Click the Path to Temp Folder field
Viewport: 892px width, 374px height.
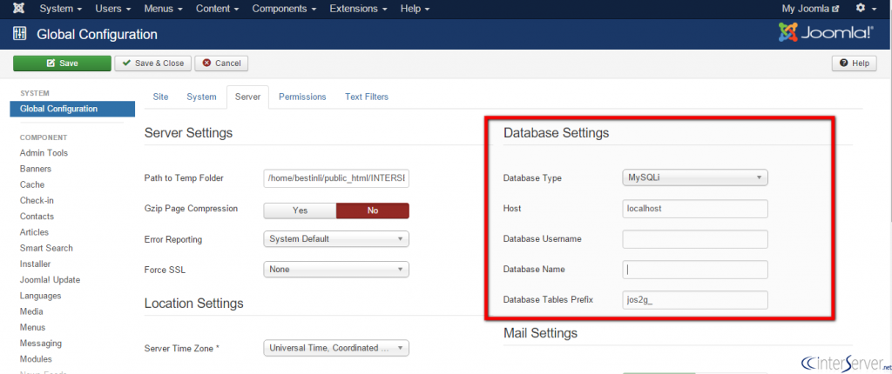pyautogui.click(x=336, y=178)
